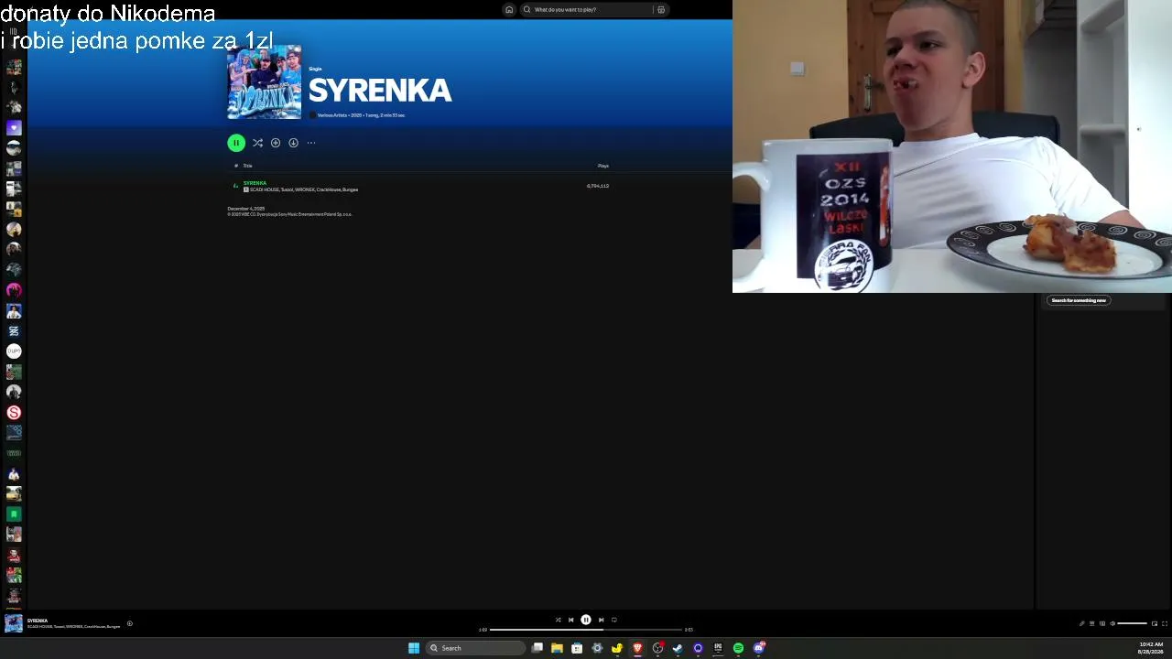Open the Browse icon inside the search bar
The image size is (1172, 659).
pyautogui.click(x=661, y=9)
